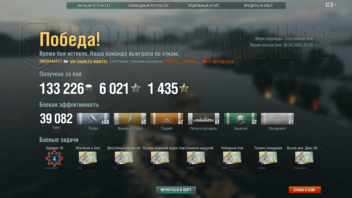Viewport: 352px width, 198px height.
Task: Click the Обучение в бою mission icon
Action: [88, 158]
